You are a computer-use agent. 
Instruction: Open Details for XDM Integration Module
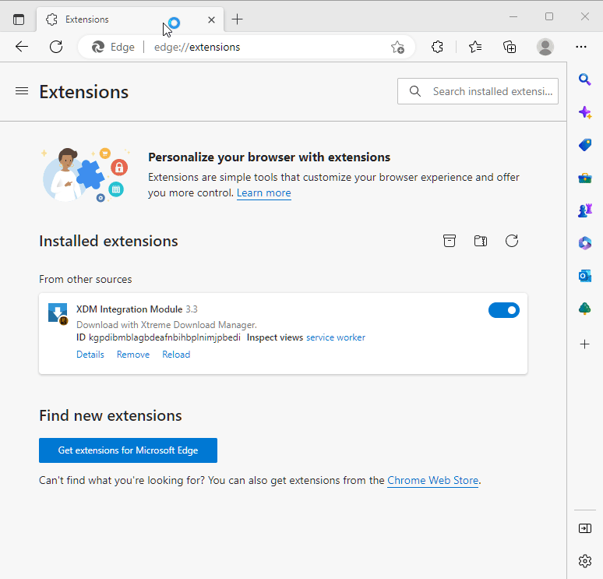click(x=90, y=355)
